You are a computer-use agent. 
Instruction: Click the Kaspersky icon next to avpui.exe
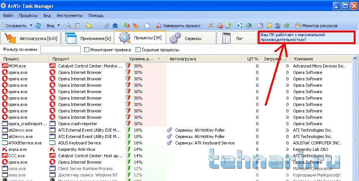[x=5, y=149]
